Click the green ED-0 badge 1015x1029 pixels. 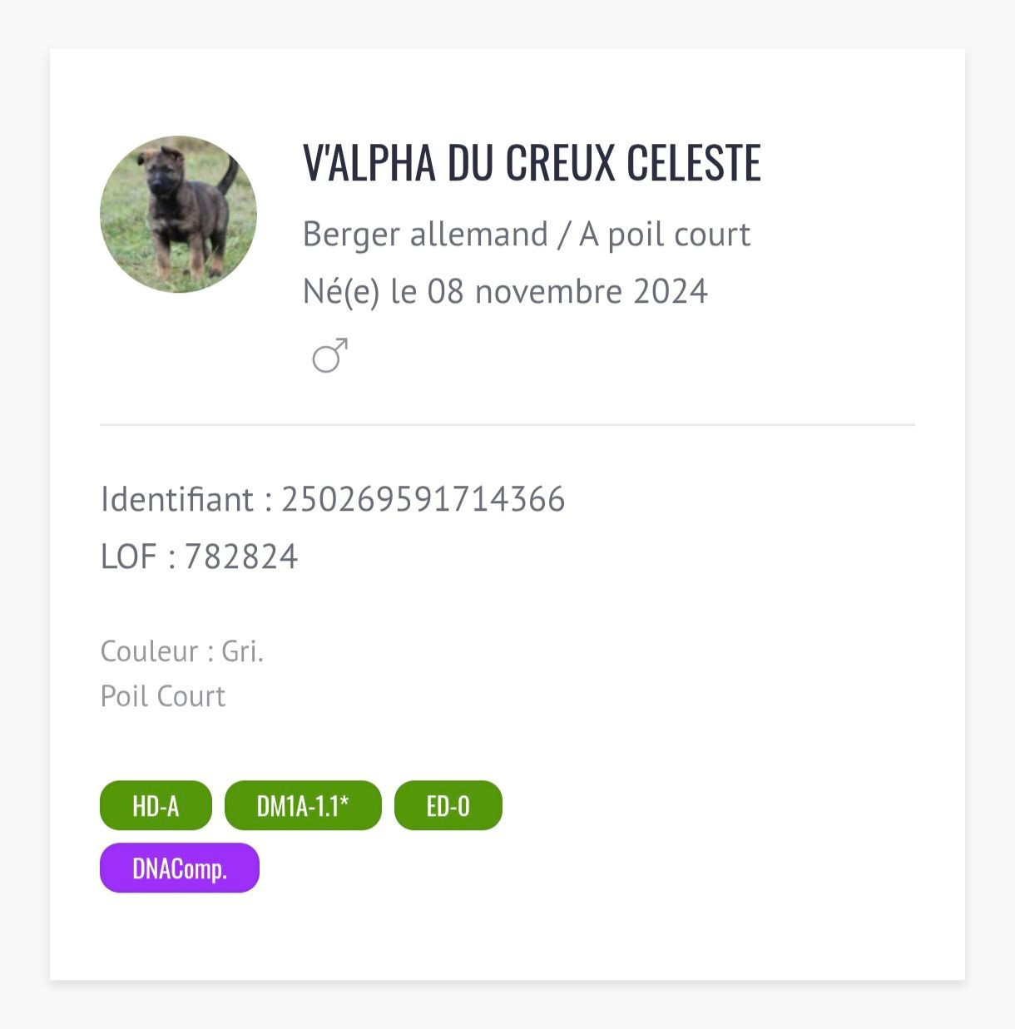point(448,805)
